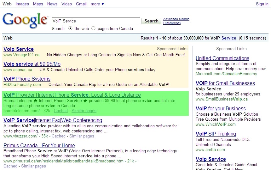Open 'VoIP Phone Systems' sponsored link

(27, 79)
